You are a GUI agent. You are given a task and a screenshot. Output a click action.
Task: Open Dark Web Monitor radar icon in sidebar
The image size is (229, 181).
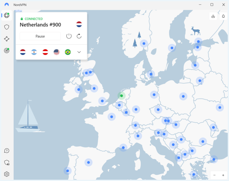click(x=7, y=50)
